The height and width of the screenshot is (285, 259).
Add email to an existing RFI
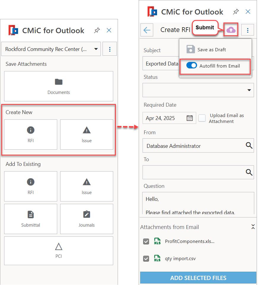click(x=31, y=186)
